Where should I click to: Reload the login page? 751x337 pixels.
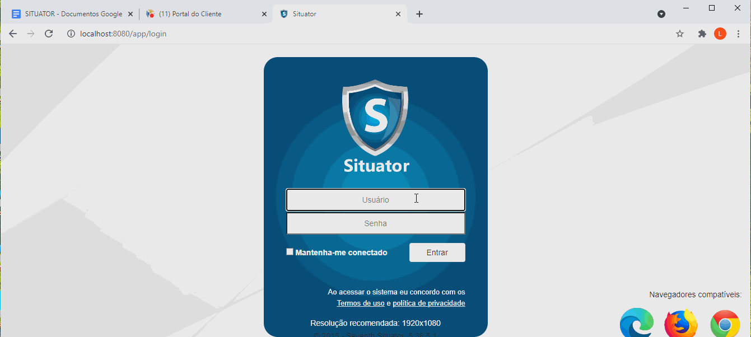pos(49,34)
